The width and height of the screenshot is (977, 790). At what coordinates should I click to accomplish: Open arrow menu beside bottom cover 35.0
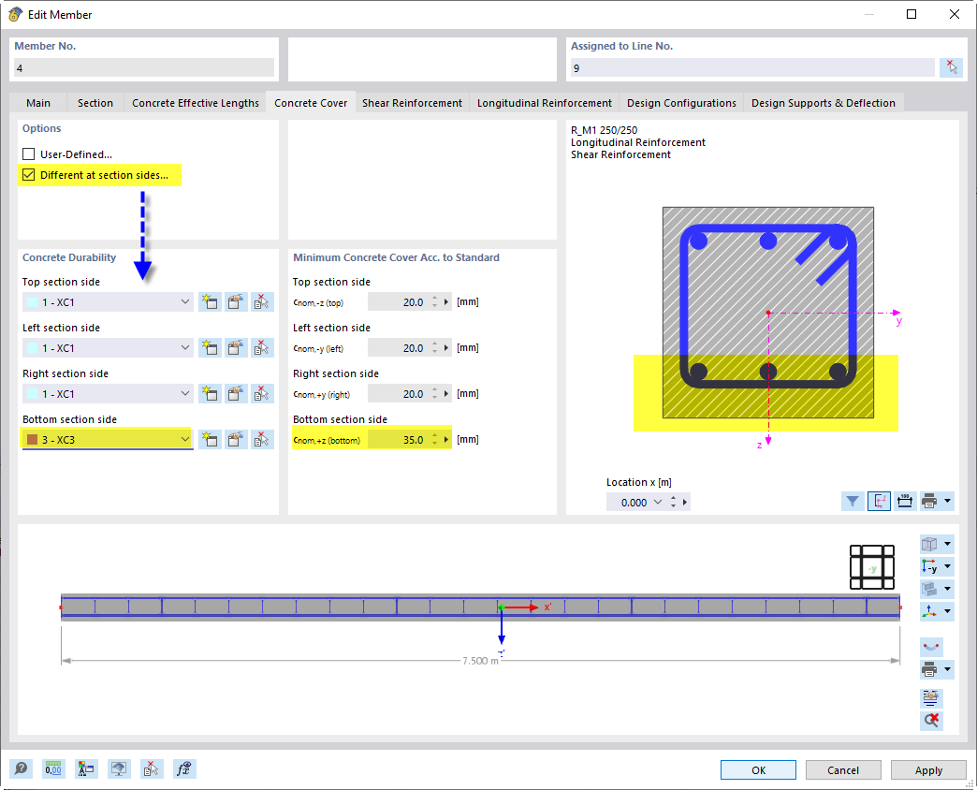(x=446, y=440)
